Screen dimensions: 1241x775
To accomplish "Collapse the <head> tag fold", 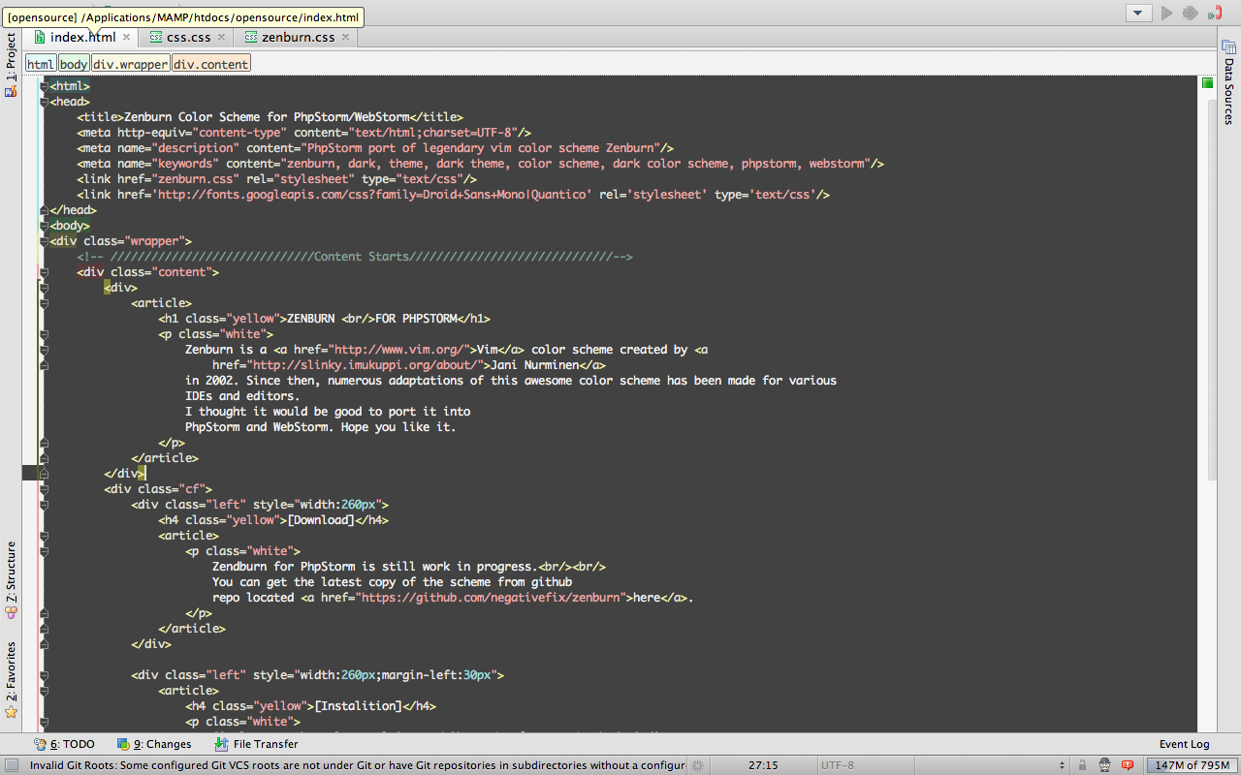I will pyautogui.click(x=44, y=102).
